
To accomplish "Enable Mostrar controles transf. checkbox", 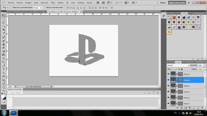I will tap(45, 8).
